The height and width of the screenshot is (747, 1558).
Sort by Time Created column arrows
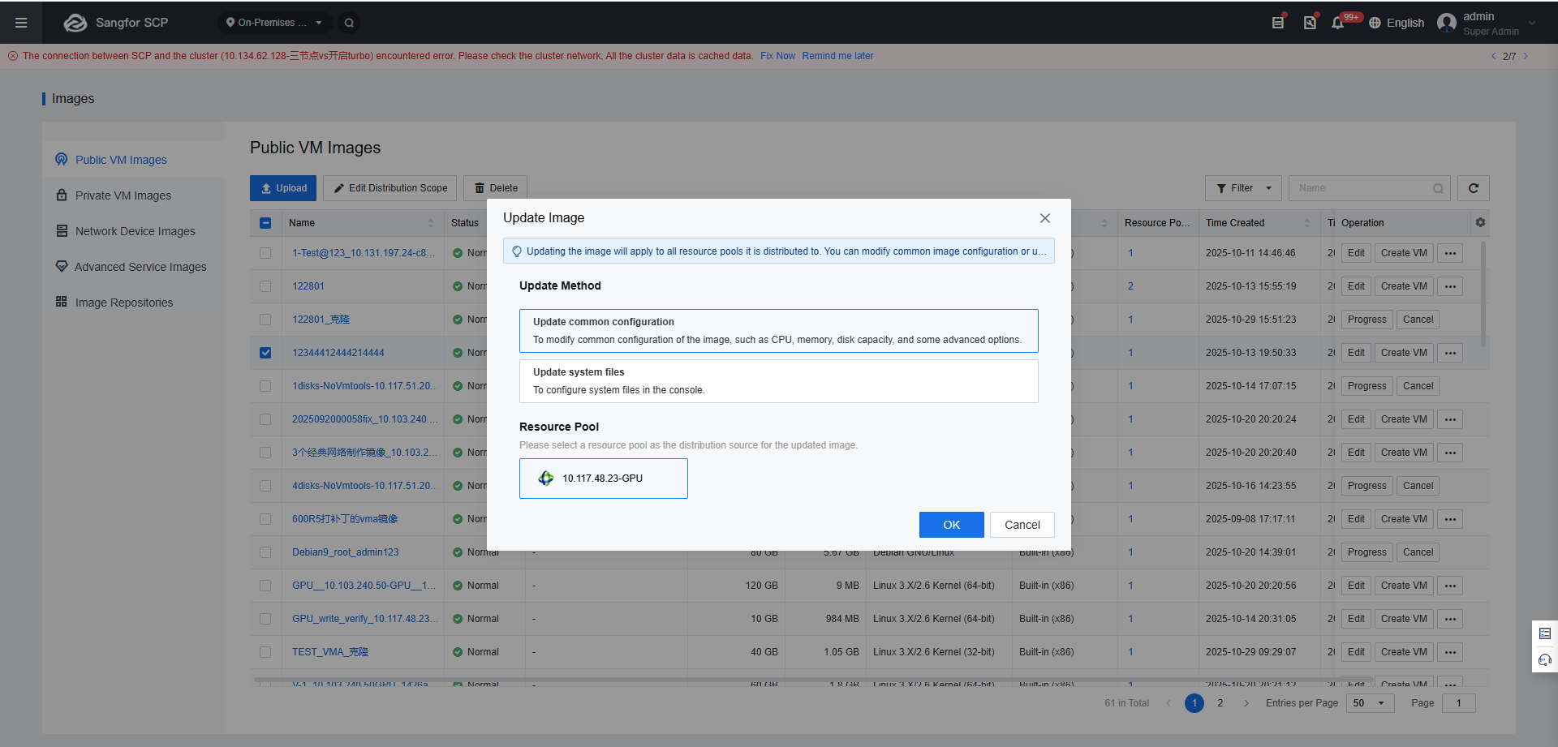[1306, 223]
